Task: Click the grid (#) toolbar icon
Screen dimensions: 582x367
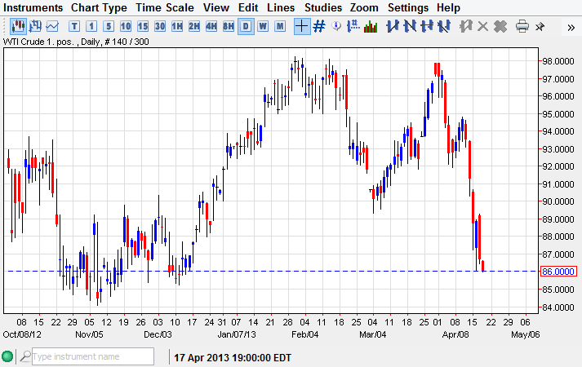Action: click(319, 26)
